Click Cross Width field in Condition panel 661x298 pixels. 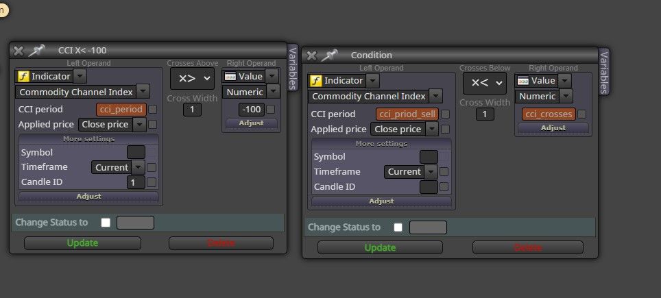485,114
